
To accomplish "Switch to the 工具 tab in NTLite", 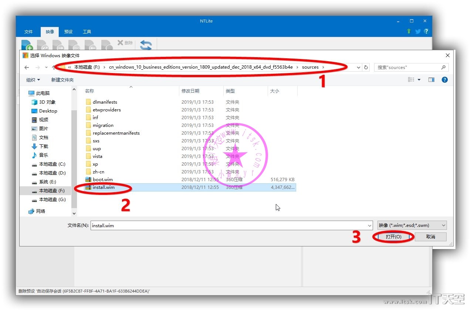I will [x=87, y=32].
